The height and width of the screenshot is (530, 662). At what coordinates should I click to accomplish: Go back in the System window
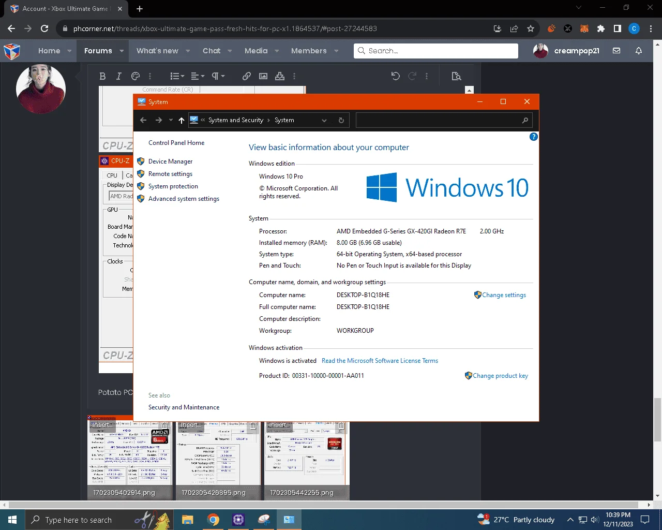pos(143,120)
